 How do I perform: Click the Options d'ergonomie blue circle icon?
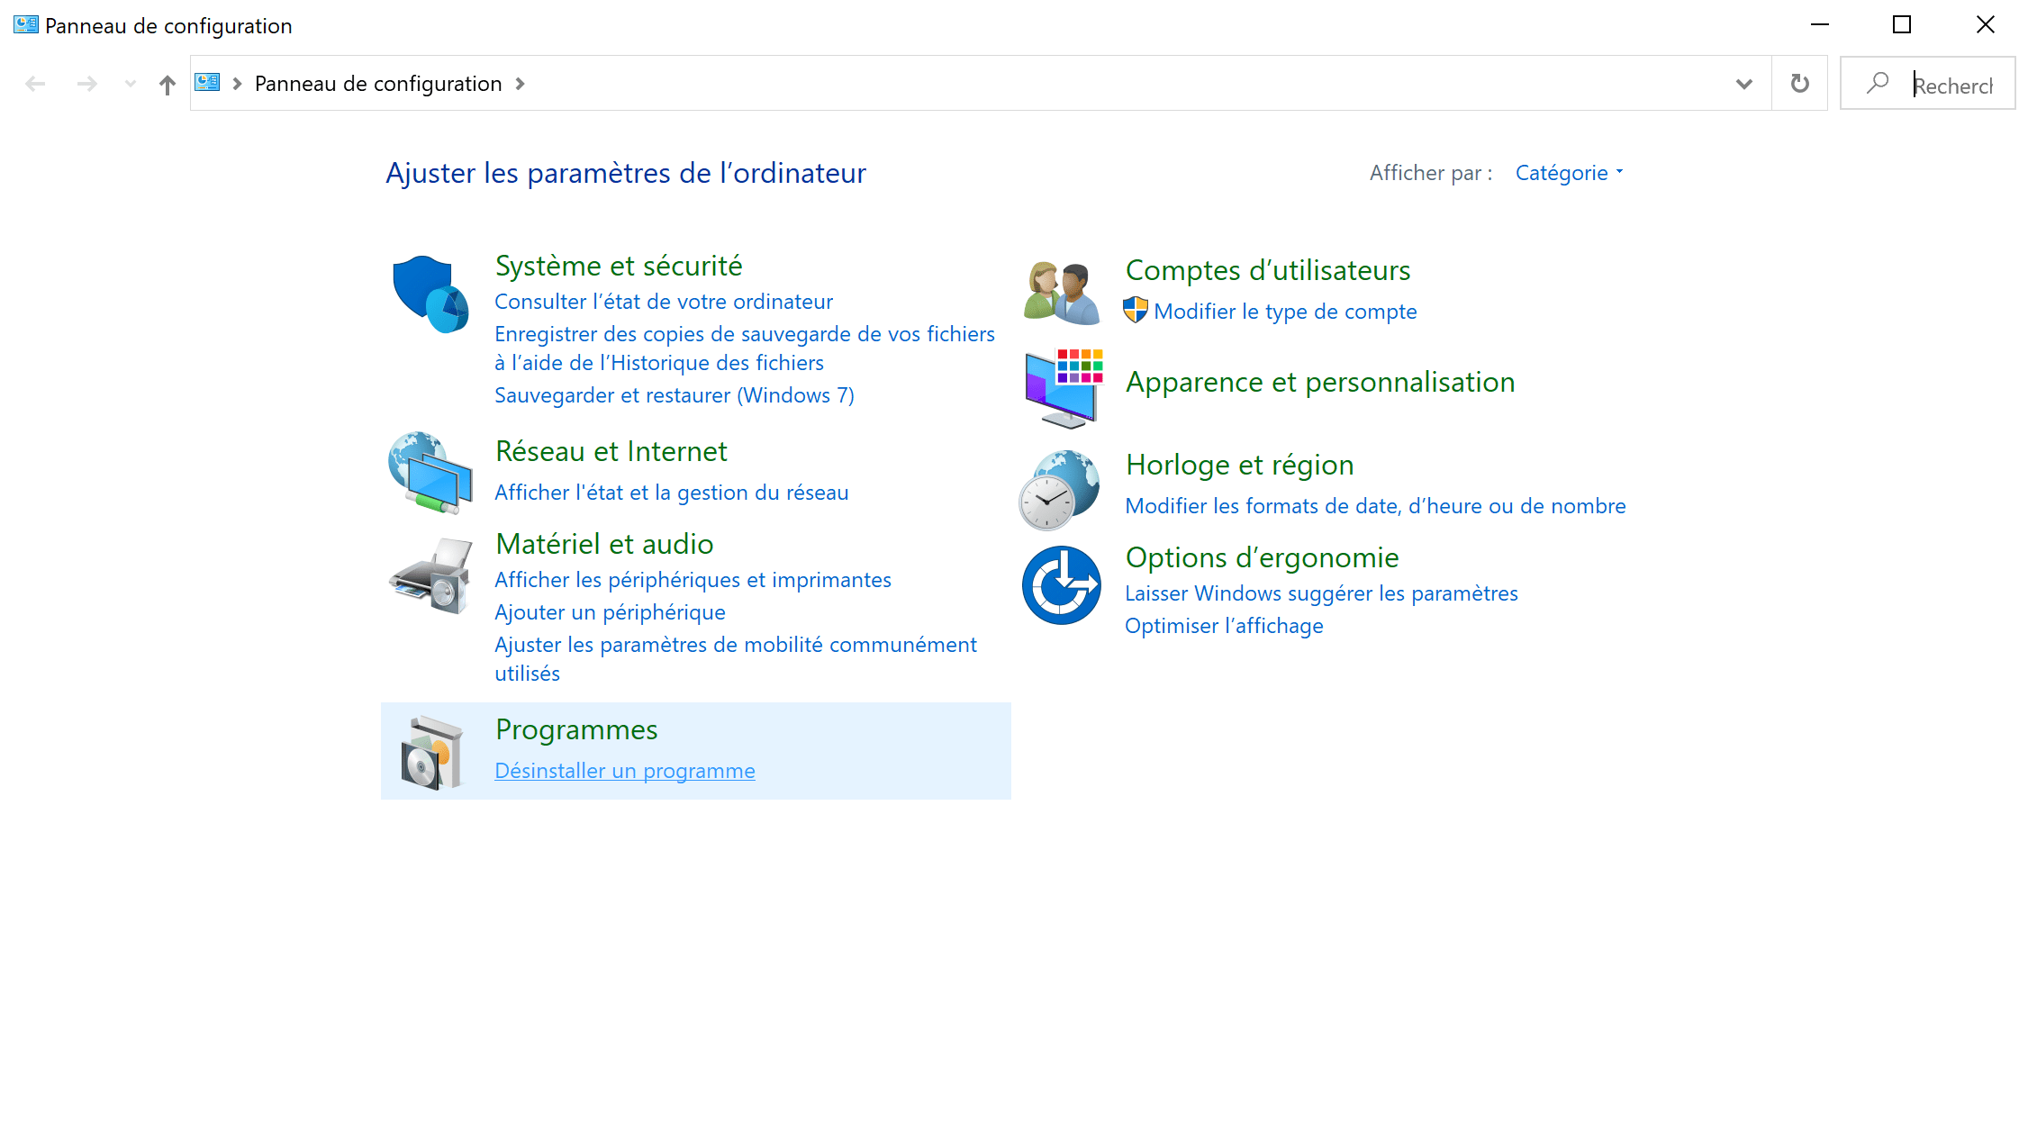pyautogui.click(x=1062, y=585)
